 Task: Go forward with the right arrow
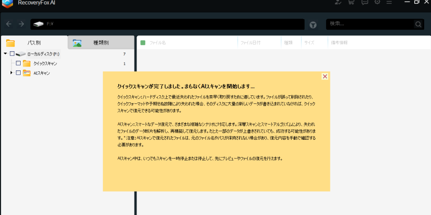21,24
